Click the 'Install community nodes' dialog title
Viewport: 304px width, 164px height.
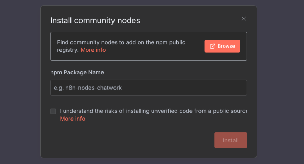pyautogui.click(x=95, y=20)
